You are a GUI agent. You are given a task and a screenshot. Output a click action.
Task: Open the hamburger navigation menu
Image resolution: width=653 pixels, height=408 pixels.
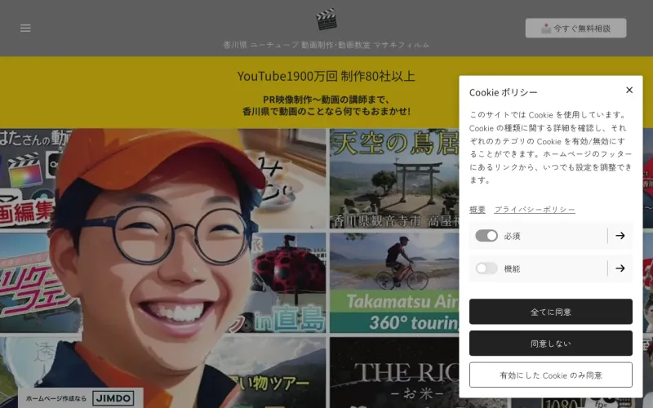[25, 28]
